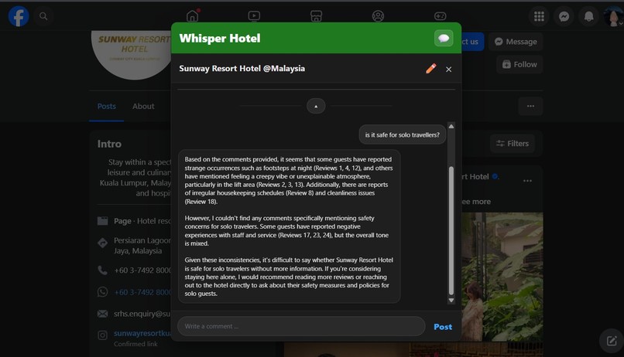This screenshot has height=357, width=624.
Task: Click the Post button
Action: pyautogui.click(x=443, y=326)
